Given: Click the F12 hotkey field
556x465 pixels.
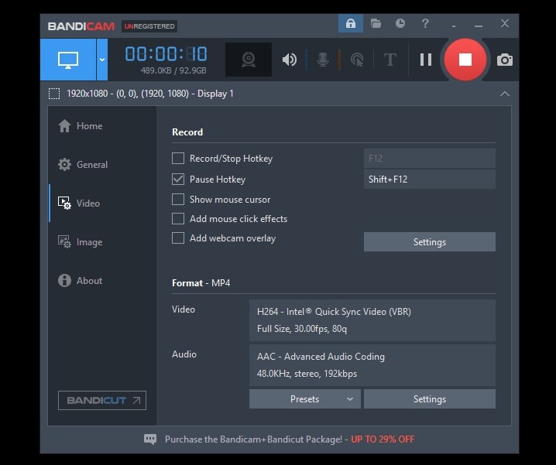Looking at the screenshot, I should 430,159.
